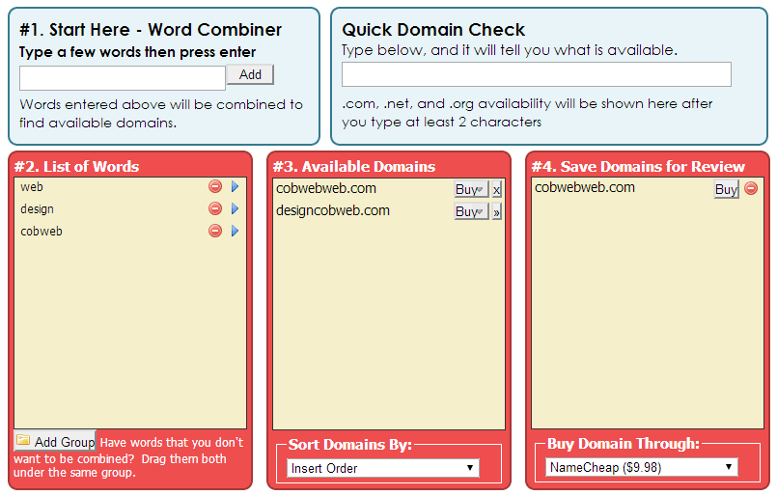Select the word "design" in List of Words
Image resolution: width=777 pixels, height=495 pixels.
click(x=38, y=209)
